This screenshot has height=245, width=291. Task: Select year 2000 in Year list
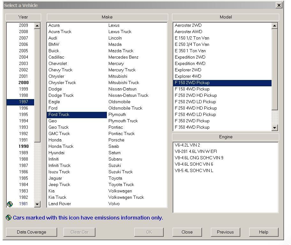click(24, 83)
